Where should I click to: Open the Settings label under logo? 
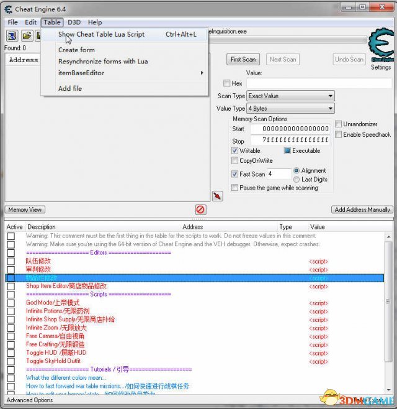(381, 67)
